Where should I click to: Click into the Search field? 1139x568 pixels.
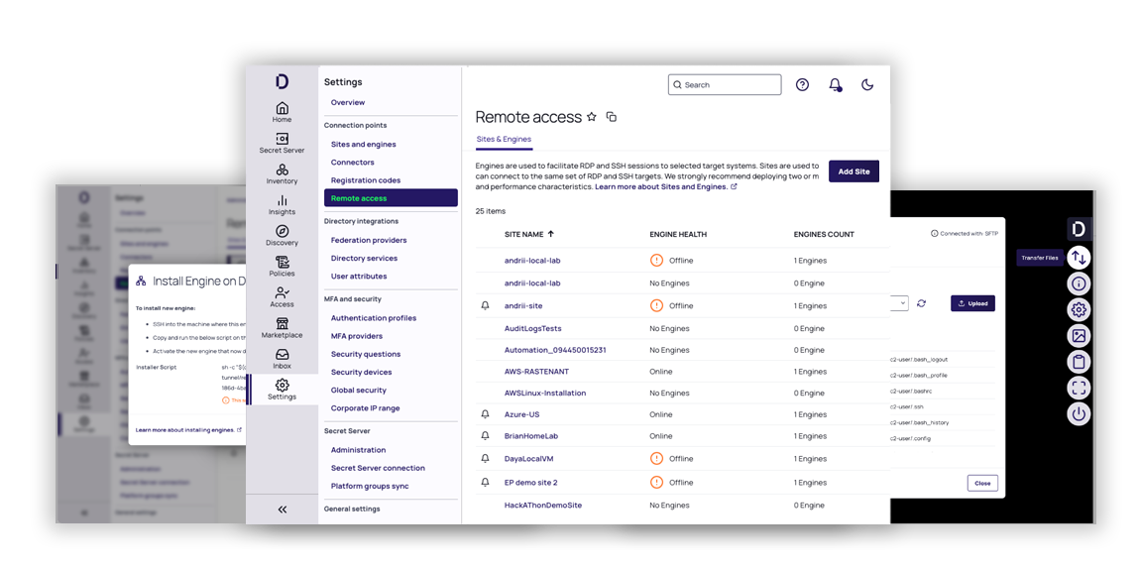click(x=725, y=85)
